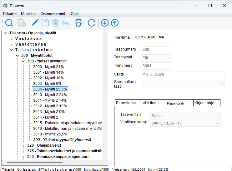Select account 3001 - Myynti 14%
This screenshot has height=171, width=232.
[x=48, y=72]
